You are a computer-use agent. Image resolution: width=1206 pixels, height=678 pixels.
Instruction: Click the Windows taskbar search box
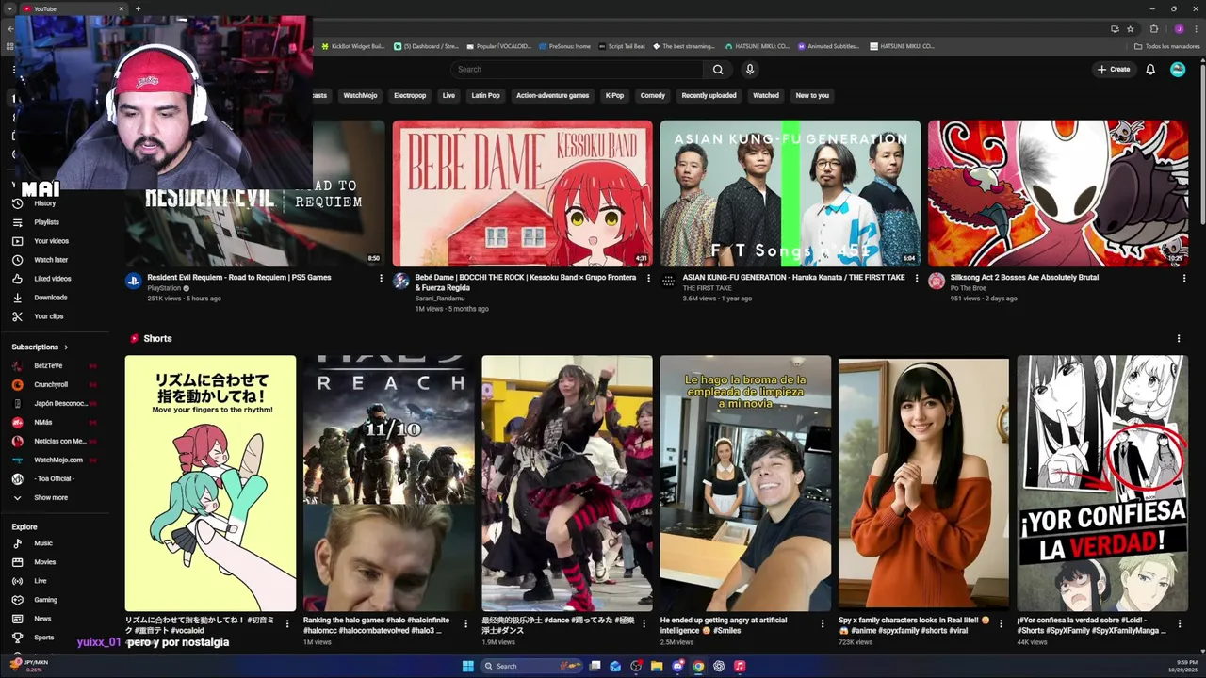point(530,666)
